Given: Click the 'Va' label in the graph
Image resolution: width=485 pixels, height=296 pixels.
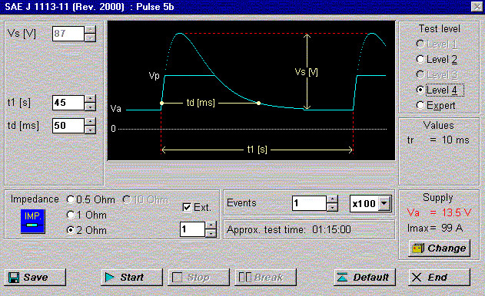Looking at the screenshot, I should point(116,109).
